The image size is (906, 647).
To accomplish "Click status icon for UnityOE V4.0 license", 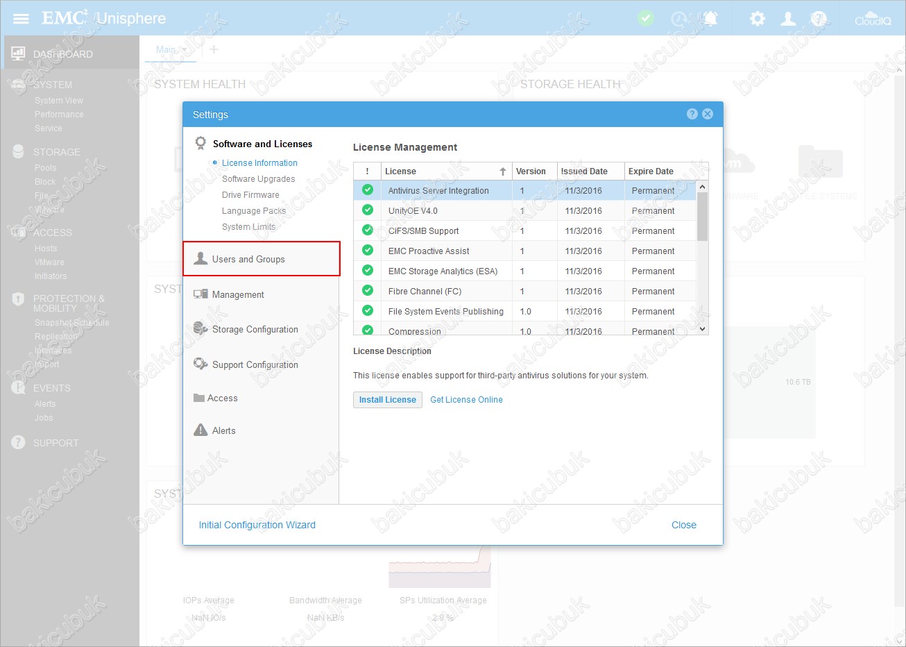I will [368, 210].
